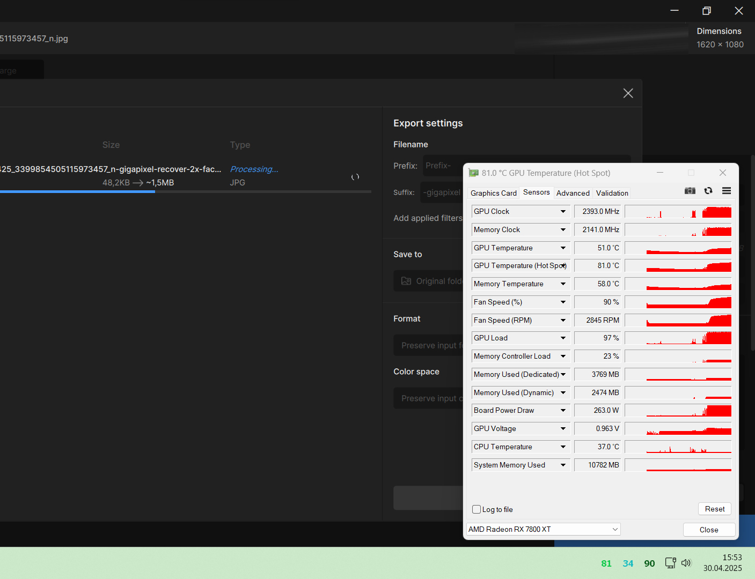Click tray temperature value 81
This screenshot has width=755, height=579.
[606, 563]
